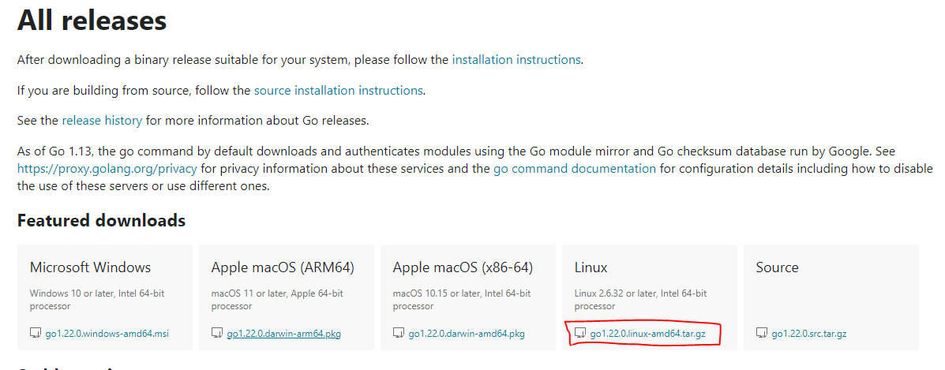Download go1.22.0.darwin-amd64.pkg package
This screenshot has height=370, width=945.
467,333
